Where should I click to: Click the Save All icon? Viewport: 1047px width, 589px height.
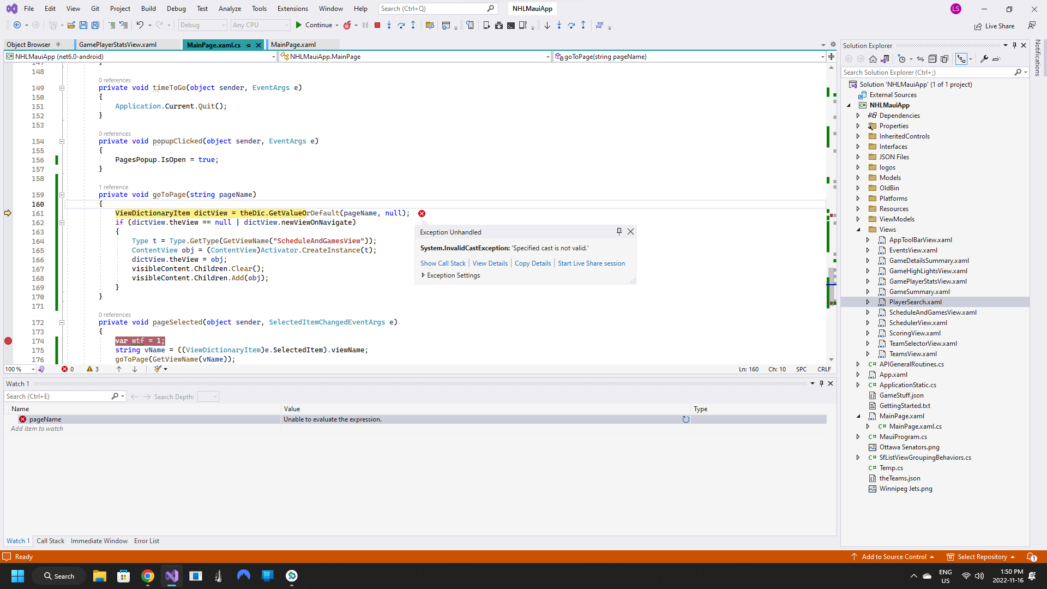pyautogui.click(x=95, y=25)
